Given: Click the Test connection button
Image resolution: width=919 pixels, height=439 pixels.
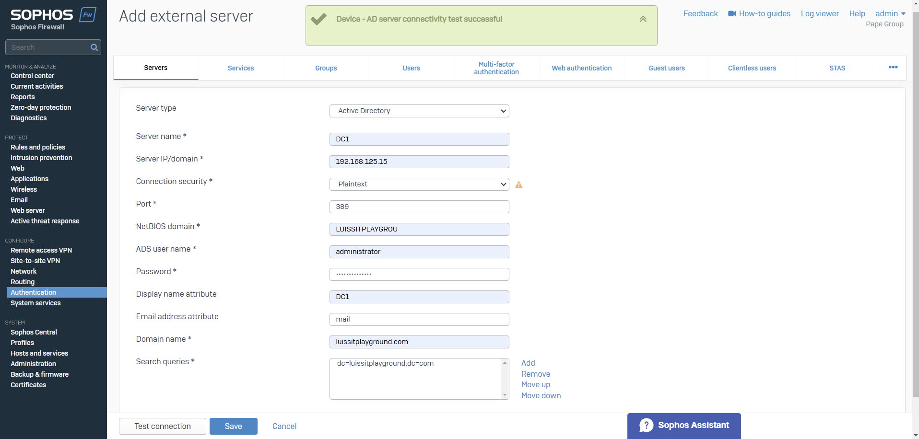Looking at the screenshot, I should (x=163, y=426).
